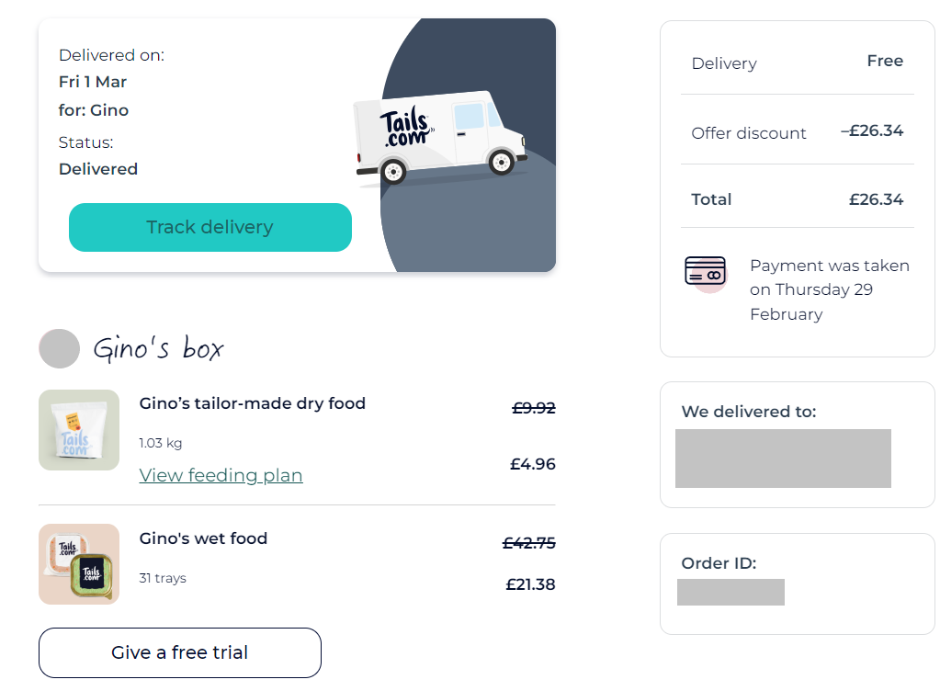The height and width of the screenshot is (691, 940).
Task: Click the Free delivery label
Action: coord(885,61)
